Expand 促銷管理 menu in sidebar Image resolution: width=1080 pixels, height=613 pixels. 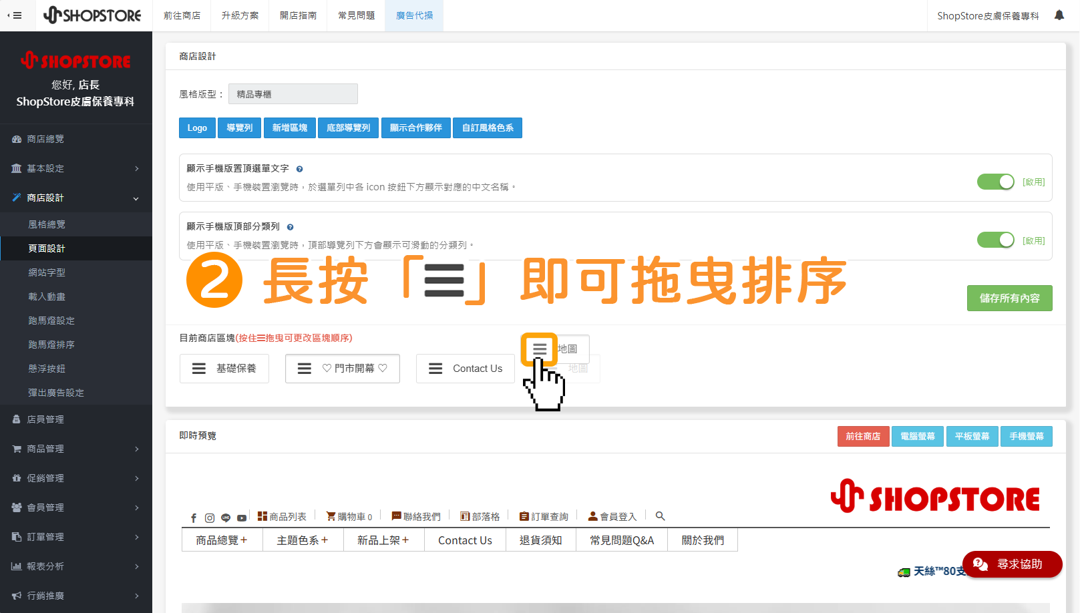(76, 478)
